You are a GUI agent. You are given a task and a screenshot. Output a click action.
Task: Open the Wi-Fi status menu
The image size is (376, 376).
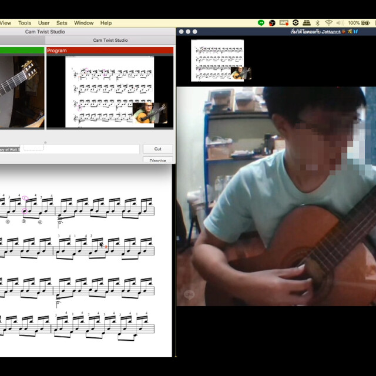(x=329, y=23)
